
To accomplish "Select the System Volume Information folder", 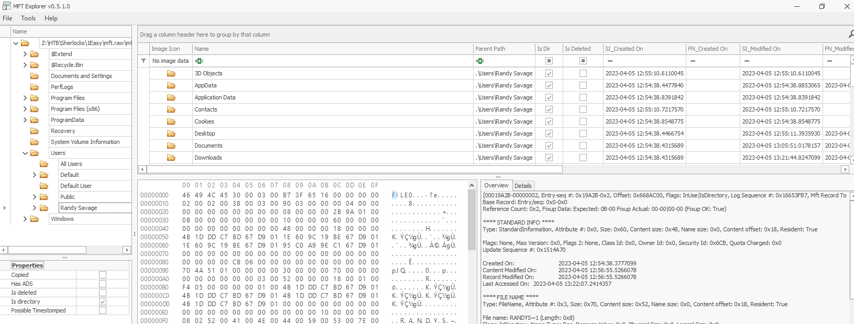I will 85,142.
